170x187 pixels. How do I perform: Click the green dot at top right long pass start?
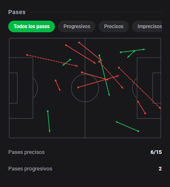pyautogui.click(x=121, y=52)
